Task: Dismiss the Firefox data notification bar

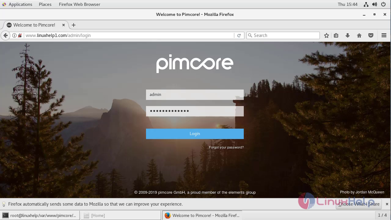Action: 387,204
